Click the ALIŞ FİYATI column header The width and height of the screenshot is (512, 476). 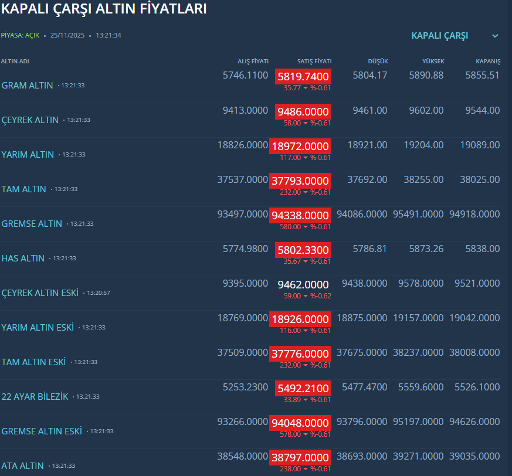[253, 62]
